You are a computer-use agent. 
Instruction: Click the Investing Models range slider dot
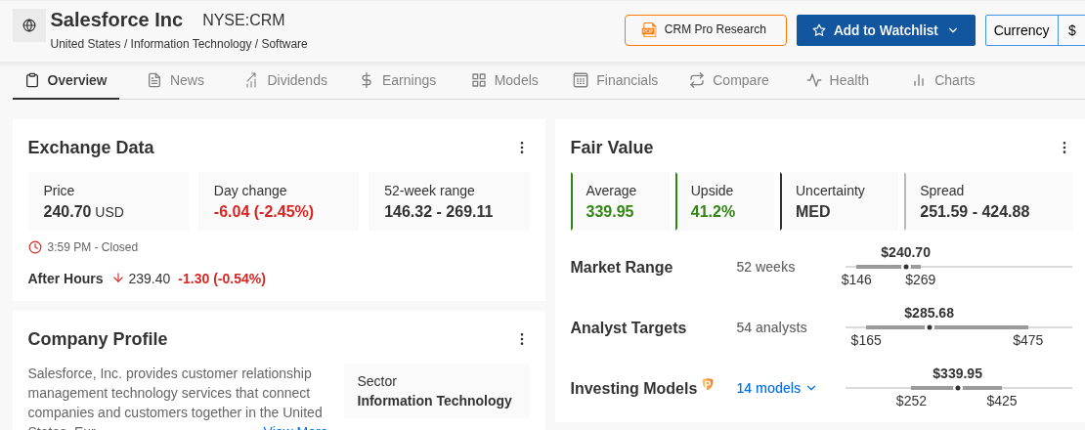coord(958,388)
